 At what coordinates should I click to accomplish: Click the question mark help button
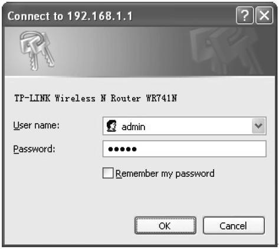pyautogui.click(x=244, y=15)
